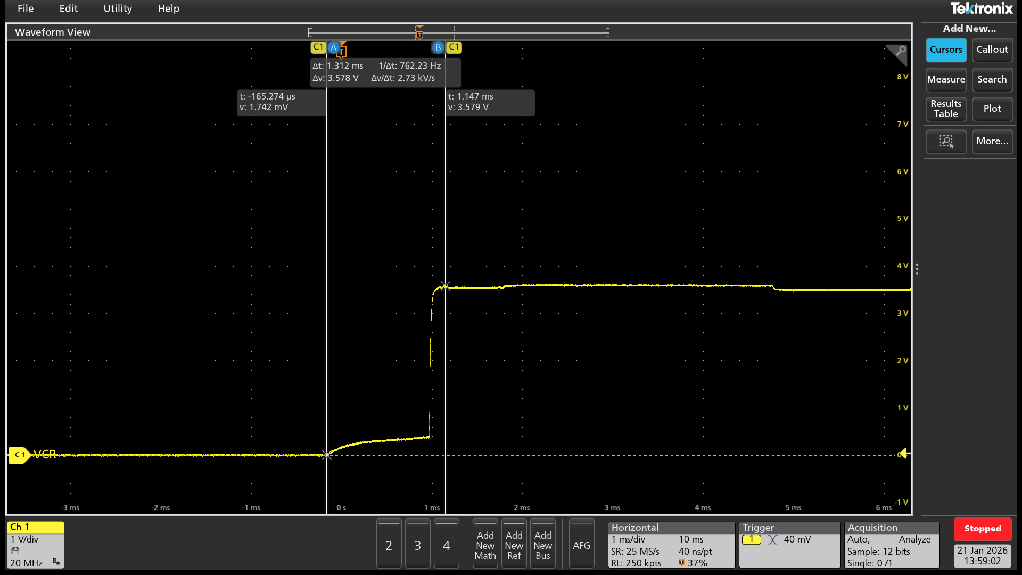Click the 1 V/div vertical scale
Image resolution: width=1022 pixels, height=575 pixels.
tap(24, 539)
